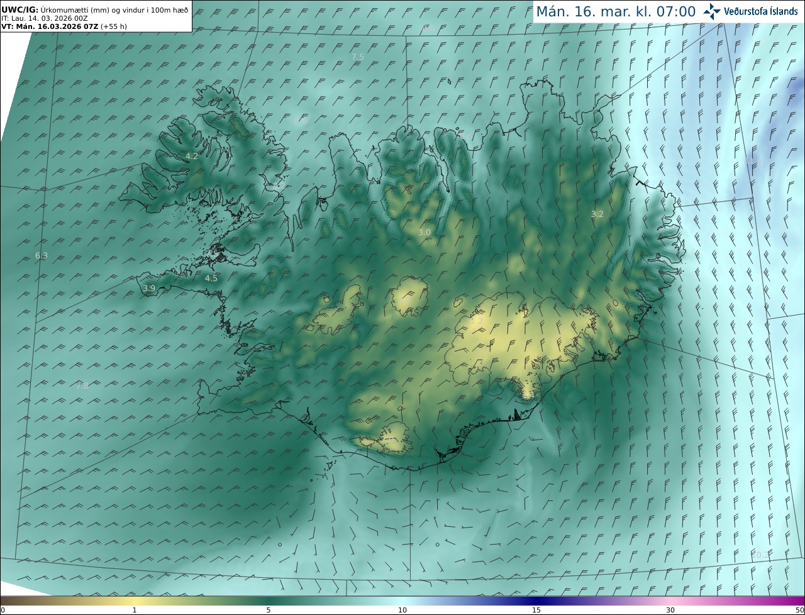Click the IT: Lau. 14. 03. 2026 00Z line
Screen dimensions: 805x615
(45, 18)
